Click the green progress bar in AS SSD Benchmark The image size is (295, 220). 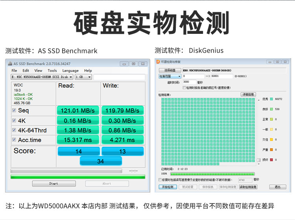coord(78,177)
